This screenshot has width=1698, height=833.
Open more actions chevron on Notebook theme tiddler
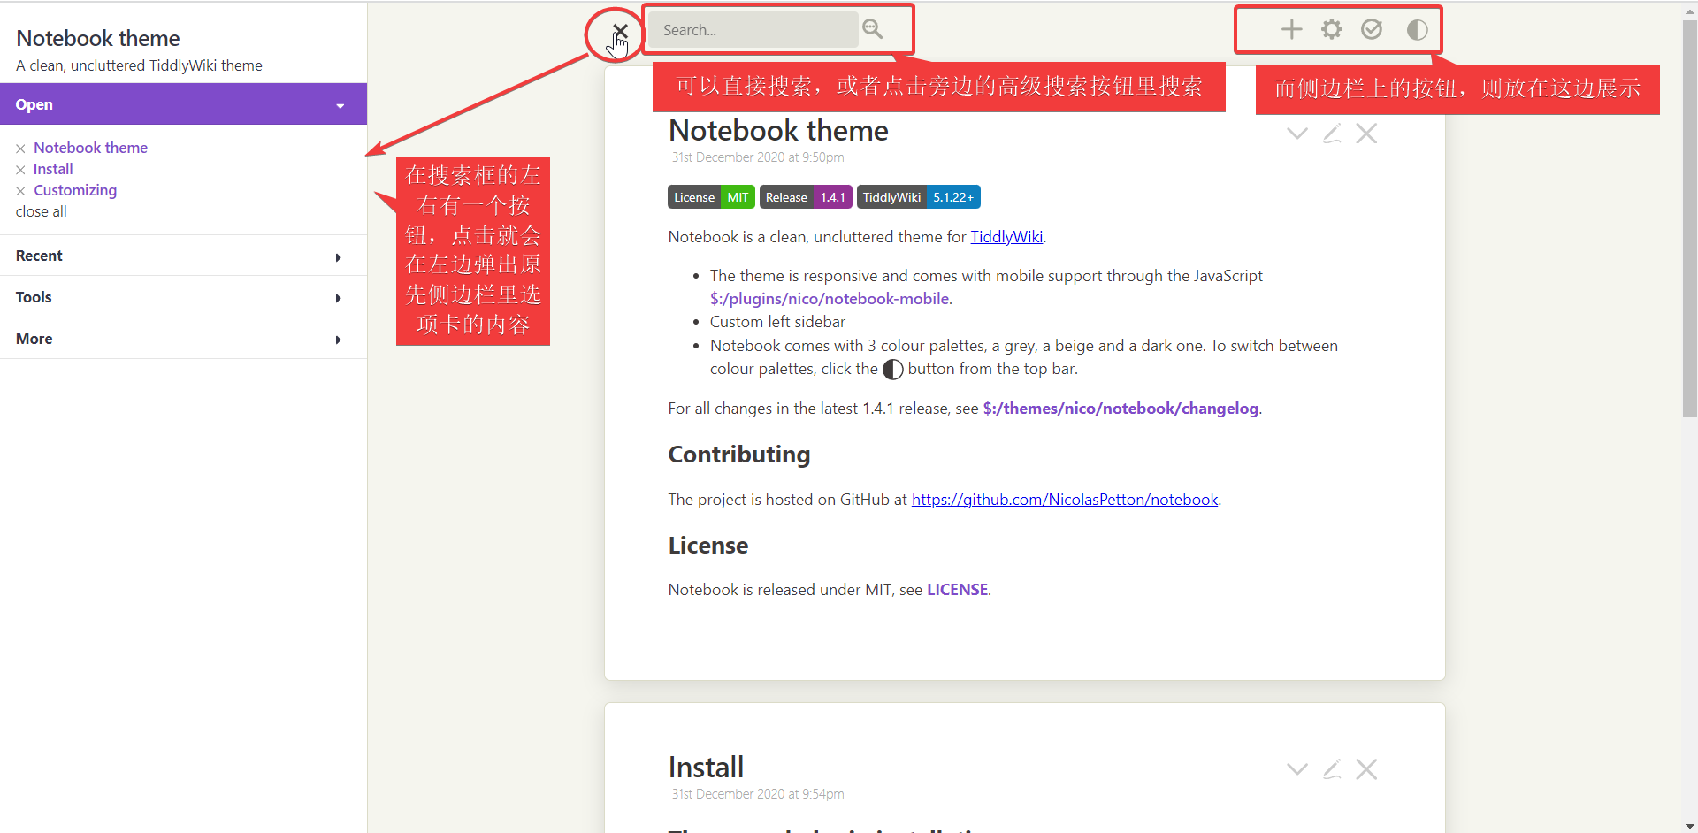click(x=1296, y=134)
